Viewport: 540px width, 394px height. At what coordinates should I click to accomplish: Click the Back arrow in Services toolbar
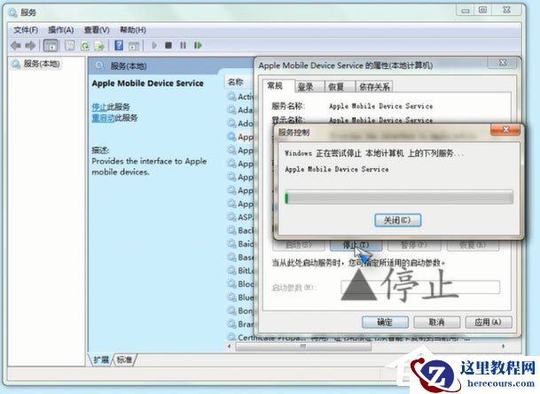point(15,45)
